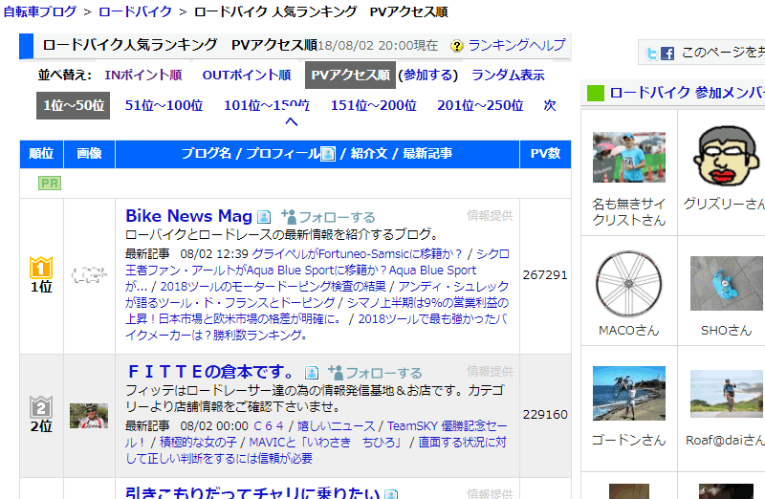
Task: Open 引きこもりだってチャリに乗りたい blog title
Action: coord(252,492)
